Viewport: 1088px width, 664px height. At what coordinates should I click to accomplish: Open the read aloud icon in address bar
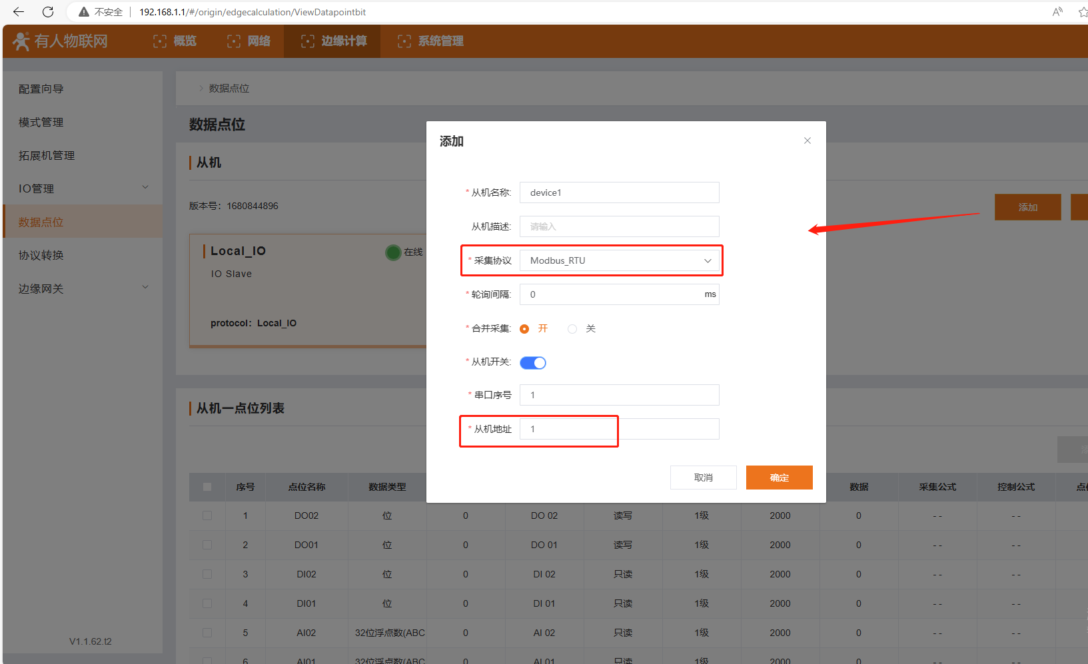pos(1057,12)
